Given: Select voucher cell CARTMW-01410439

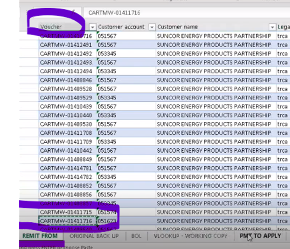Looking at the screenshot, I should 68,107.
